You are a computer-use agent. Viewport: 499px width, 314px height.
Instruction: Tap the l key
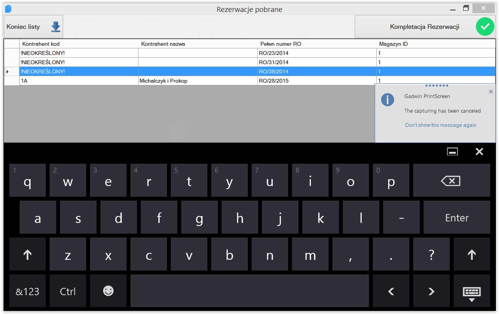coord(361,217)
